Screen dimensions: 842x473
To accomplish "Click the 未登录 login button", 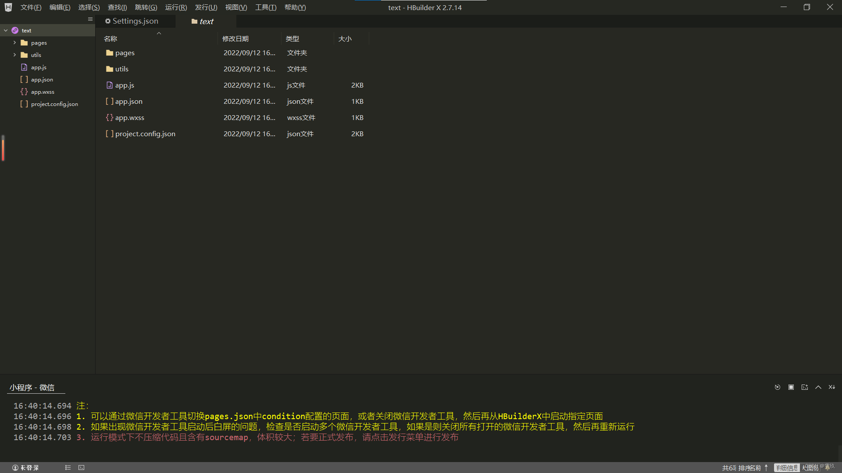I will (25, 468).
